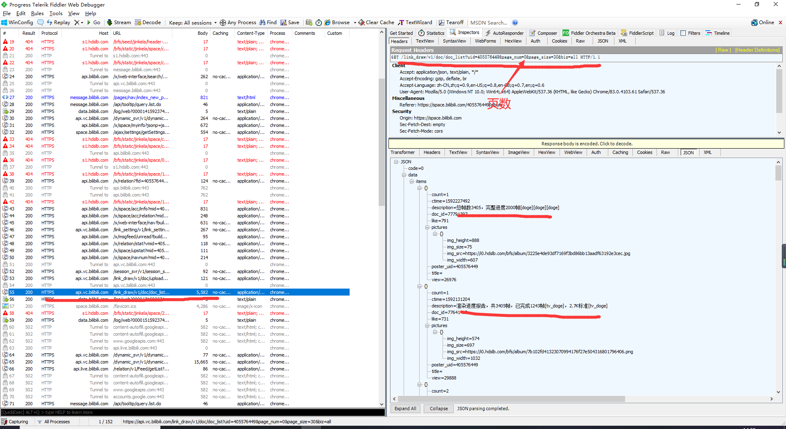Click the JSON tree vertical scrollbar thumb
786x429 pixels.
pyautogui.click(x=778, y=172)
